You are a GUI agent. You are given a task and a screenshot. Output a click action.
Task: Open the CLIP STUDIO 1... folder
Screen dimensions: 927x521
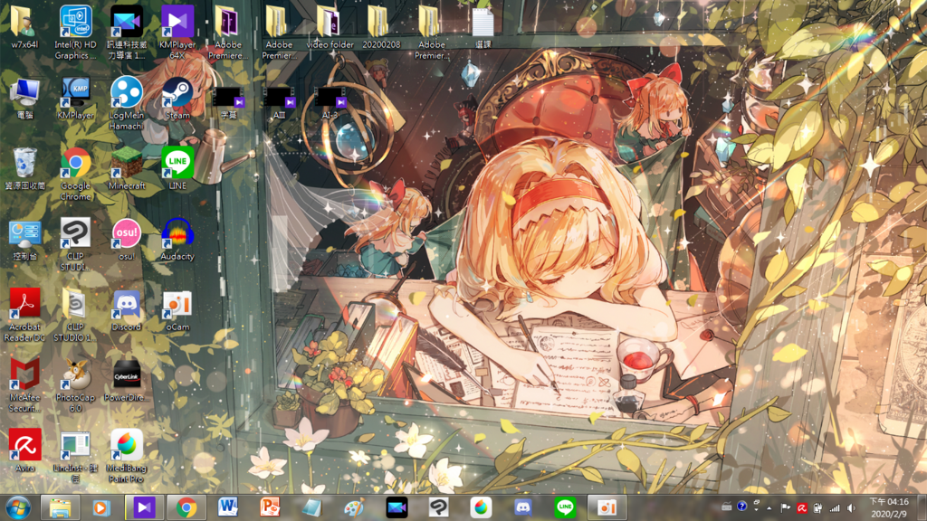point(75,316)
